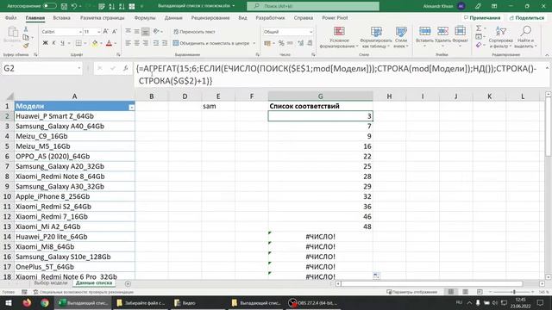Viewport: 552px width, 310px height.
Task: Add a new sheet with plus button
Action: click(128, 283)
